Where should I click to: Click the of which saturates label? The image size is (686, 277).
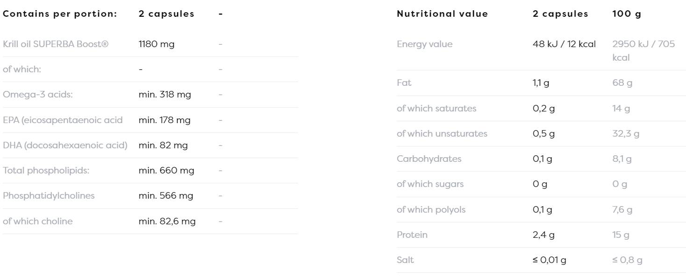(436, 108)
